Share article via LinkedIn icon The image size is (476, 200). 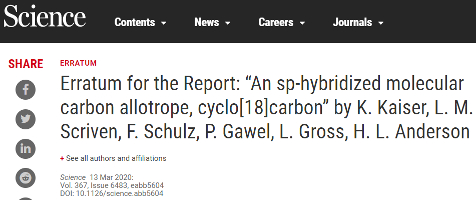pyautogui.click(x=26, y=149)
